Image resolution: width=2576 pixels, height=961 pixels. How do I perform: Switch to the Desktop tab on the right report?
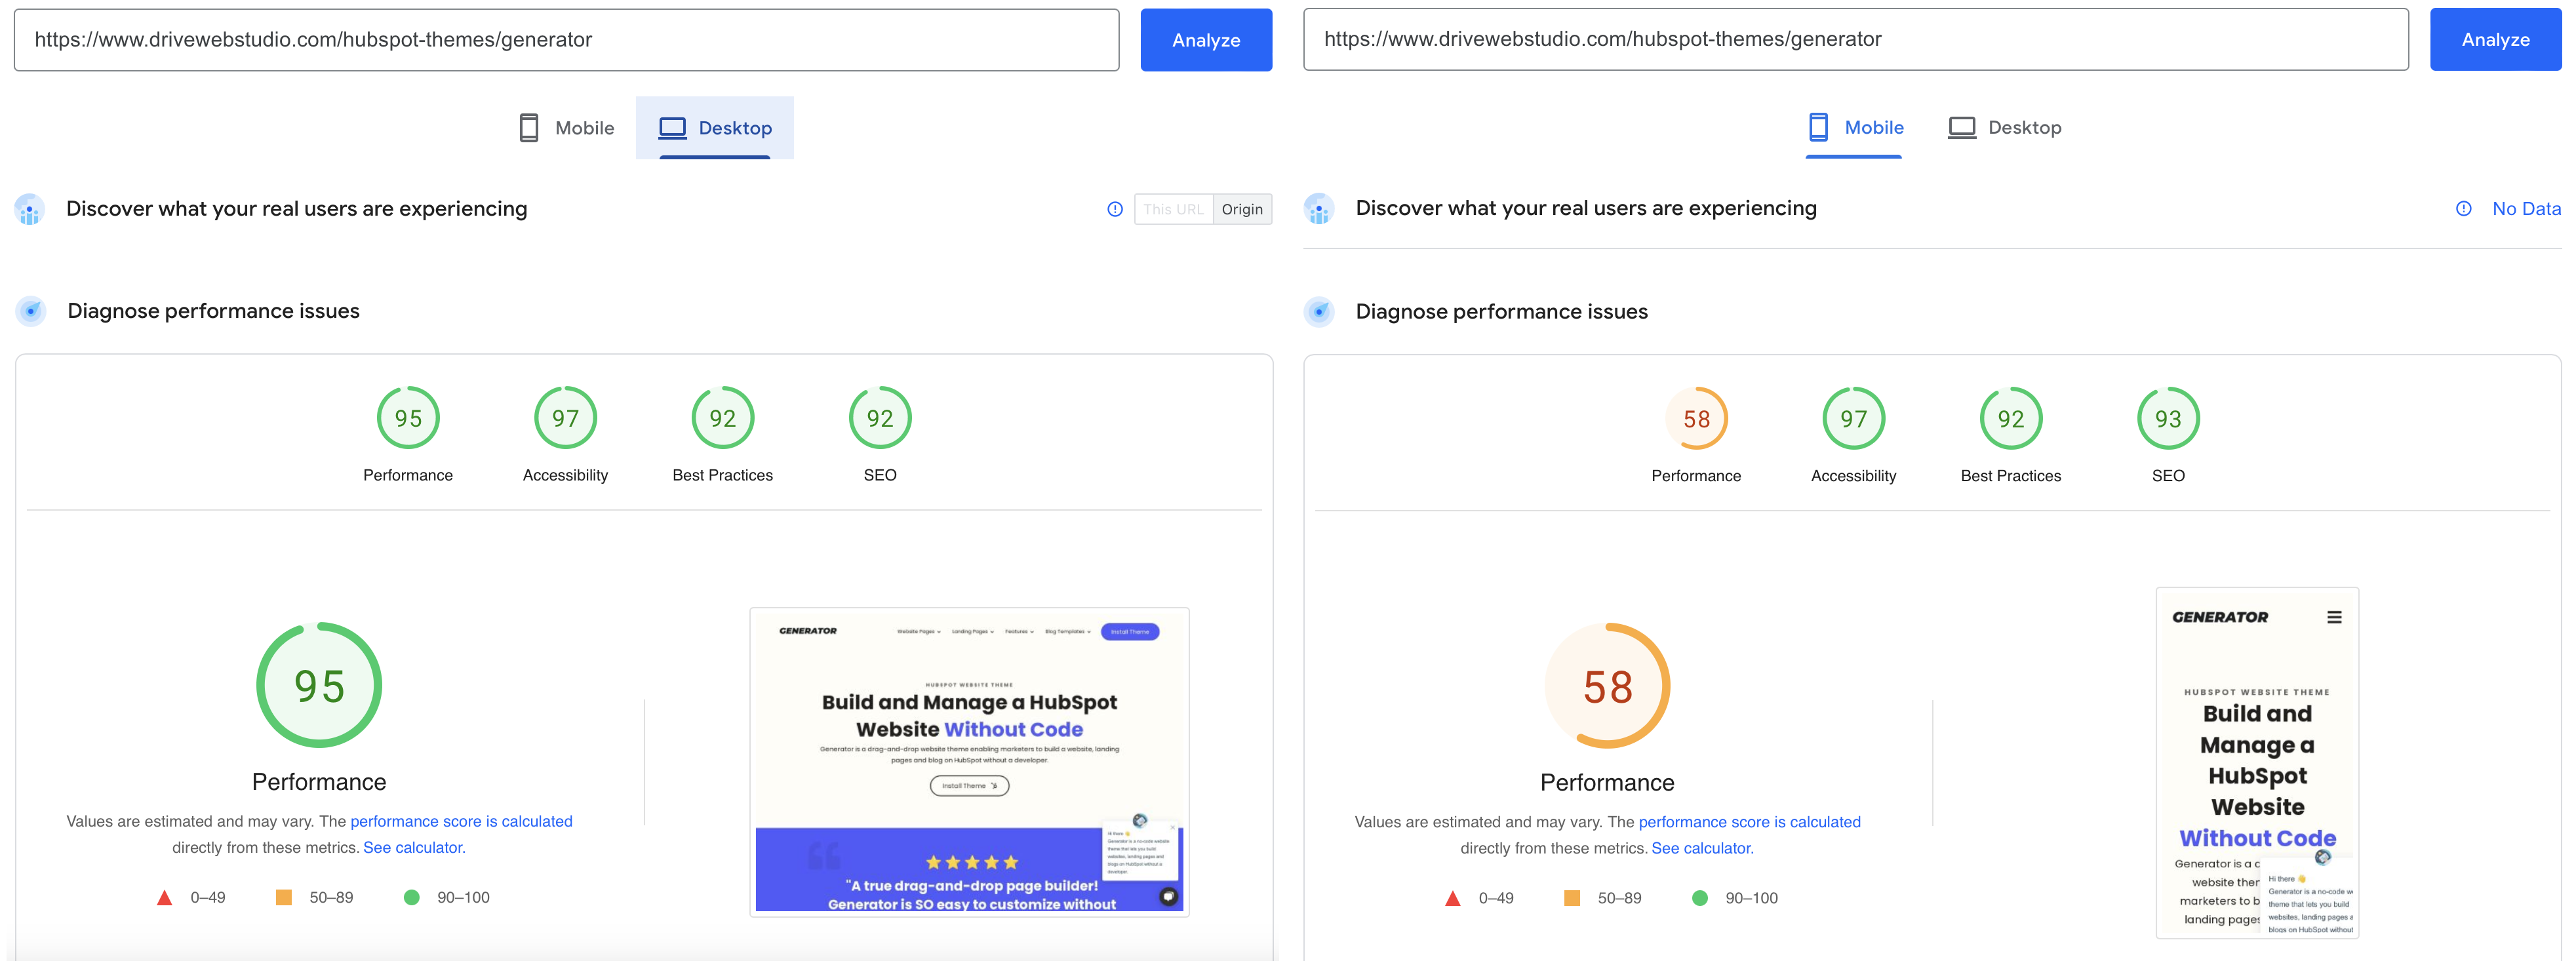click(x=2004, y=128)
